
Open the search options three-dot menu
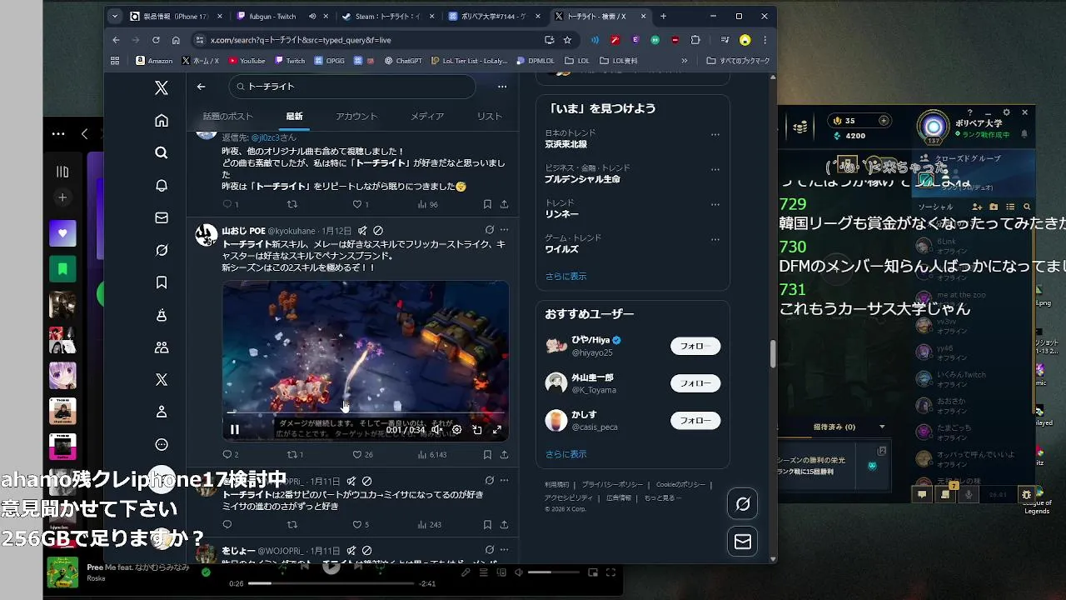(x=502, y=86)
